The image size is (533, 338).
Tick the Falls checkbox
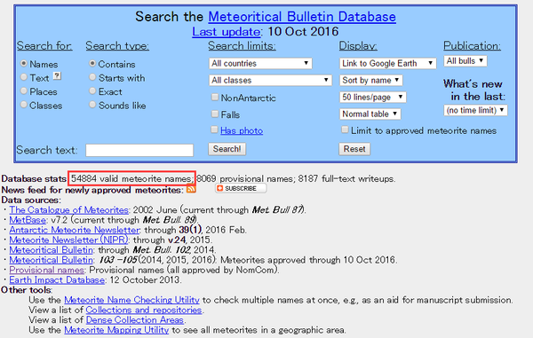tap(214, 114)
